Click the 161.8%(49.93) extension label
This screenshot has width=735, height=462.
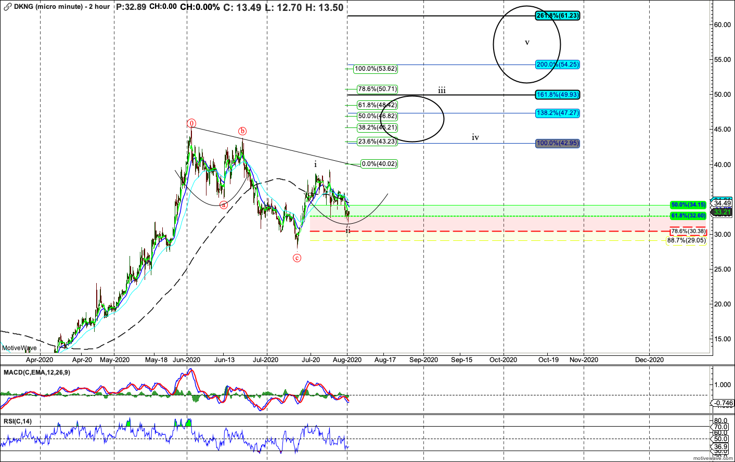[x=557, y=95]
